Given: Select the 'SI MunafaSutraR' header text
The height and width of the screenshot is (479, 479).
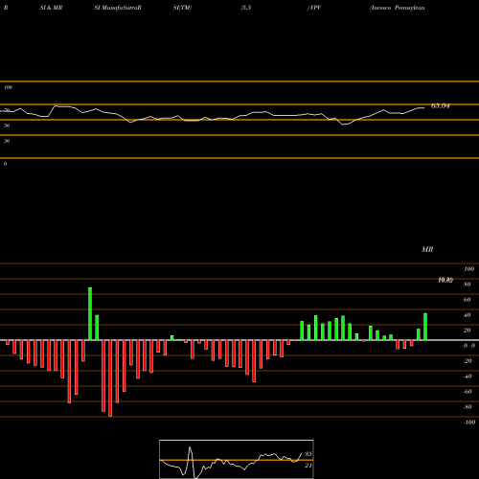Looking at the screenshot, I should tap(118, 8).
